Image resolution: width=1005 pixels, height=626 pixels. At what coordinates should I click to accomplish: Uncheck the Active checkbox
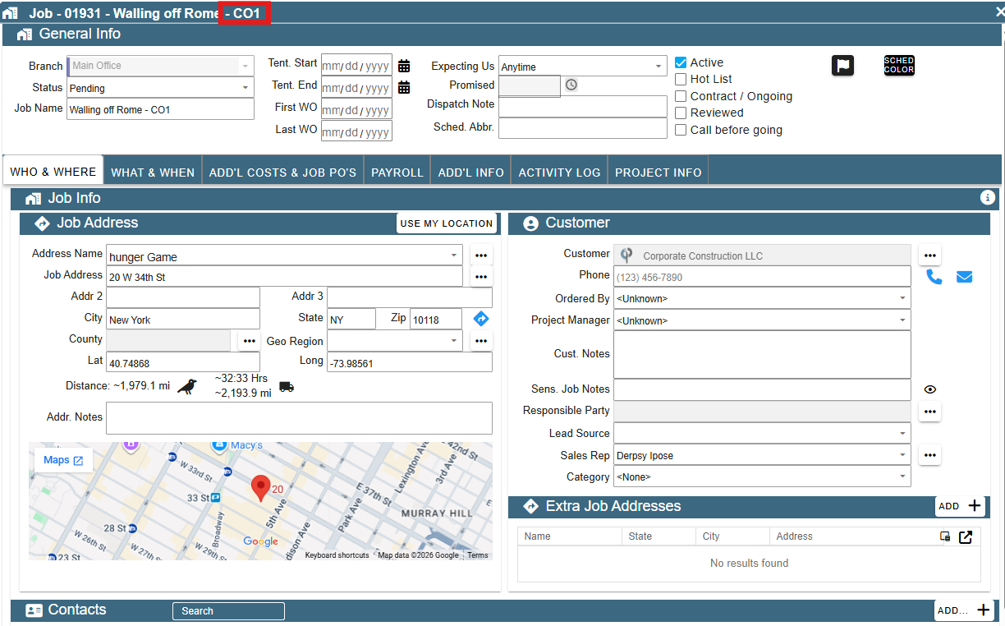pos(681,62)
